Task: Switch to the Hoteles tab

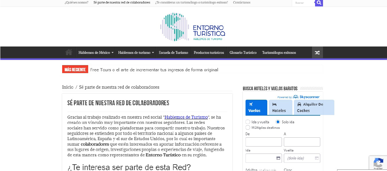Action: click(280, 108)
